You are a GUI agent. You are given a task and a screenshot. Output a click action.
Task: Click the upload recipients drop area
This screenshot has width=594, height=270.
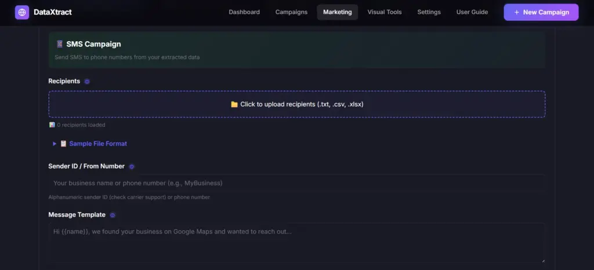(297, 104)
